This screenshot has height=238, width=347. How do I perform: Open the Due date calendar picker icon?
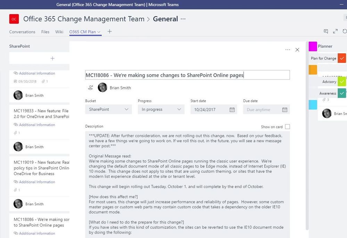click(284, 109)
